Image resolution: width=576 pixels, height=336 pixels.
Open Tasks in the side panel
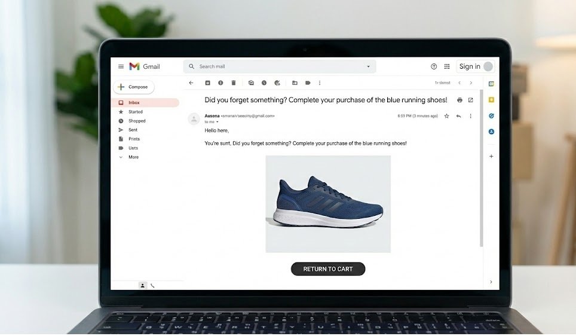[x=491, y=116]
